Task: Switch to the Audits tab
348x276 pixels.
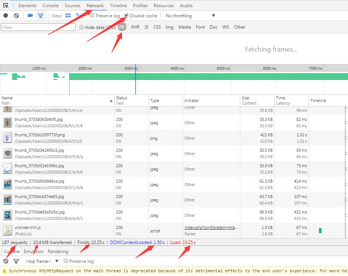Action: click(x=186, y=6)
